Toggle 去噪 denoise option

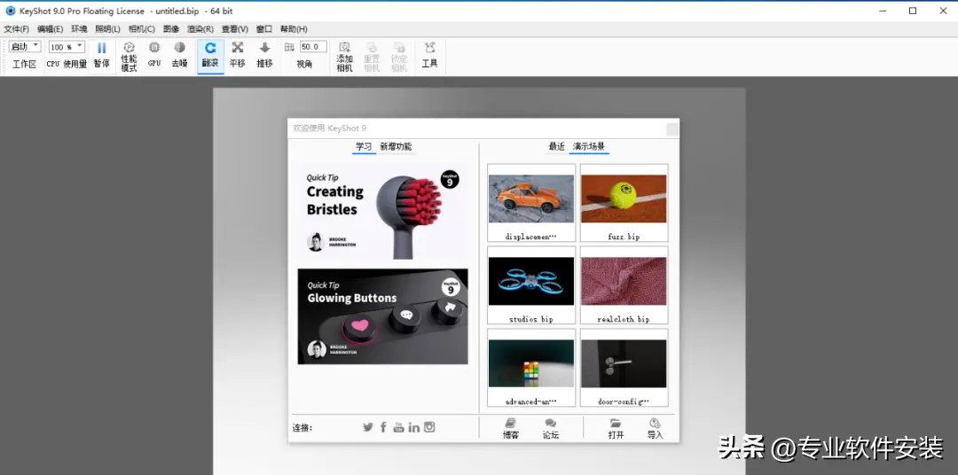(x=179, y=56)
